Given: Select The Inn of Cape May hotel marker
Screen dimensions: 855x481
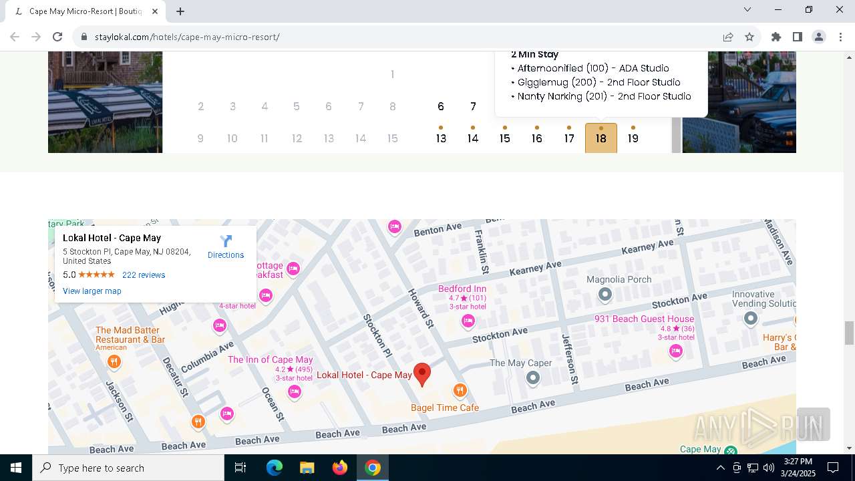Looking at the screenshot, I should click(x=295, y=392).
